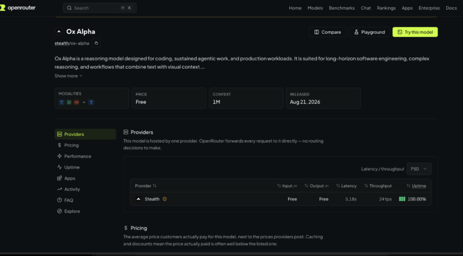Open the Apps navigation item

407,8
